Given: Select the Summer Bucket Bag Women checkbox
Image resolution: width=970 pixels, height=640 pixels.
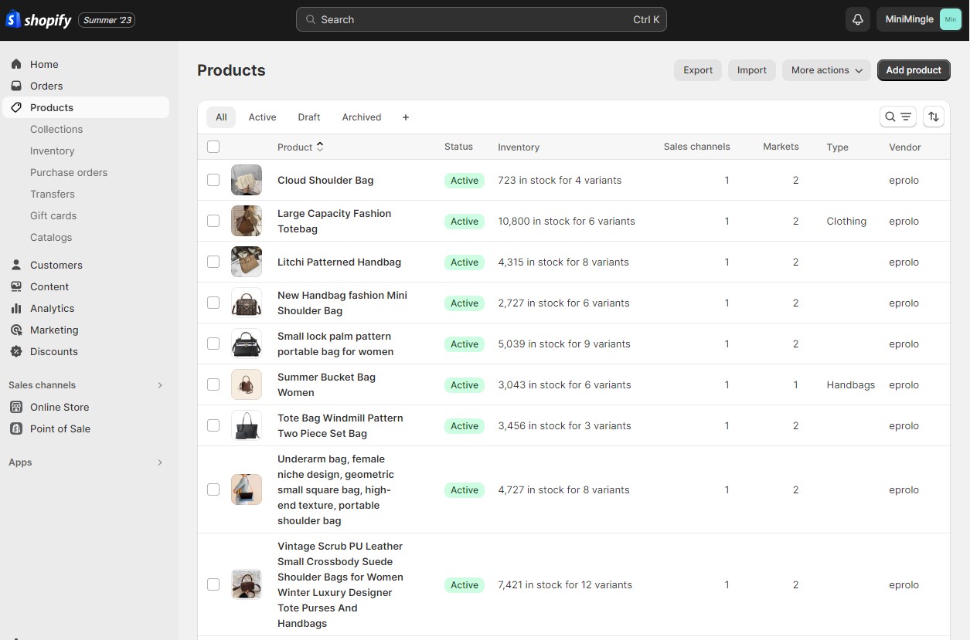Looking at the screenshot, I should pyautogui.click(x=213, y=384).
